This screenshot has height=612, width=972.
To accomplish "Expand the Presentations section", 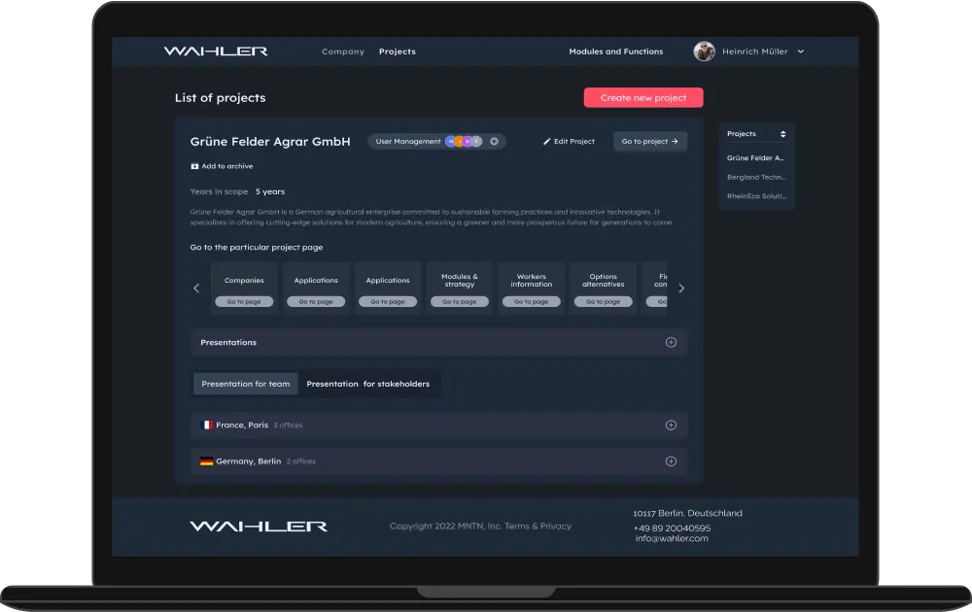I will [x=671, y=342].
